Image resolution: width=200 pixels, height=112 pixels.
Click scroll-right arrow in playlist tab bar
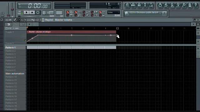pos(193,24)
